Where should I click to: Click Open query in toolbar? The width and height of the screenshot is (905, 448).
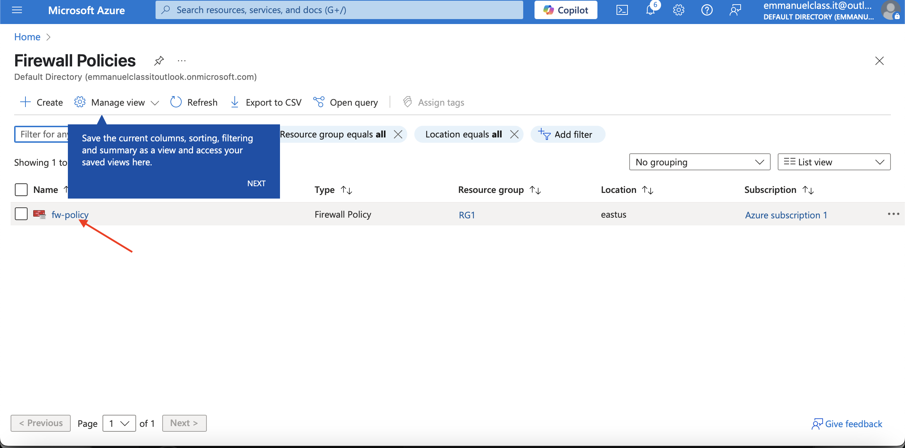click(345, 102)
